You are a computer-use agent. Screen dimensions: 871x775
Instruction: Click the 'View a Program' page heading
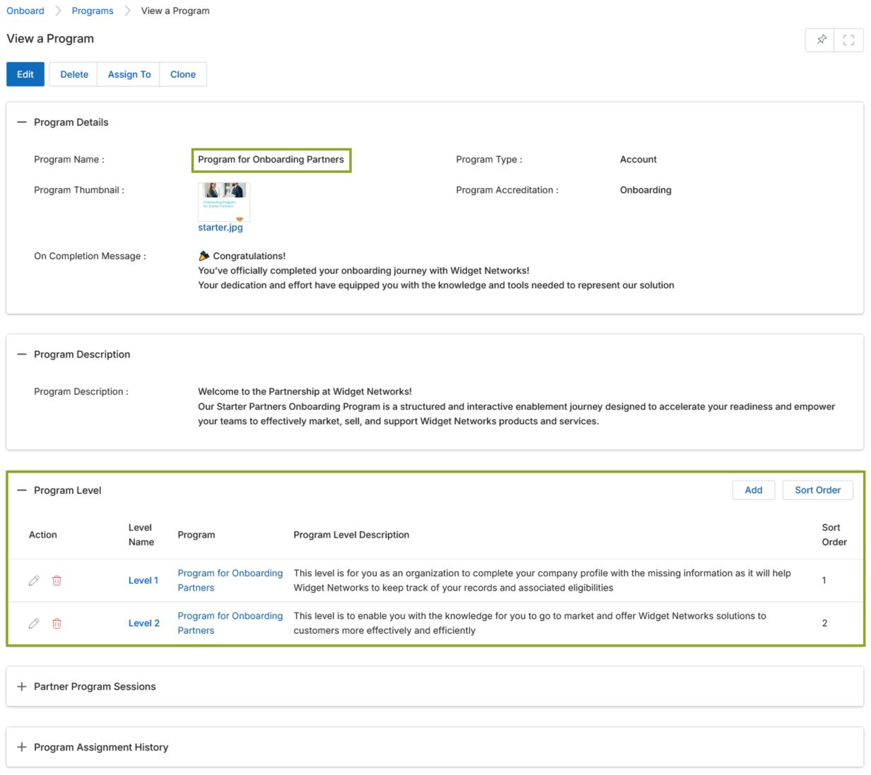pos(50,39)
